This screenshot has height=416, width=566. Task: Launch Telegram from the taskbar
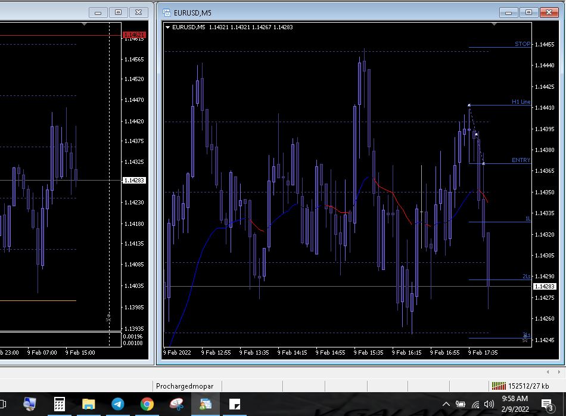pos(118,404)
